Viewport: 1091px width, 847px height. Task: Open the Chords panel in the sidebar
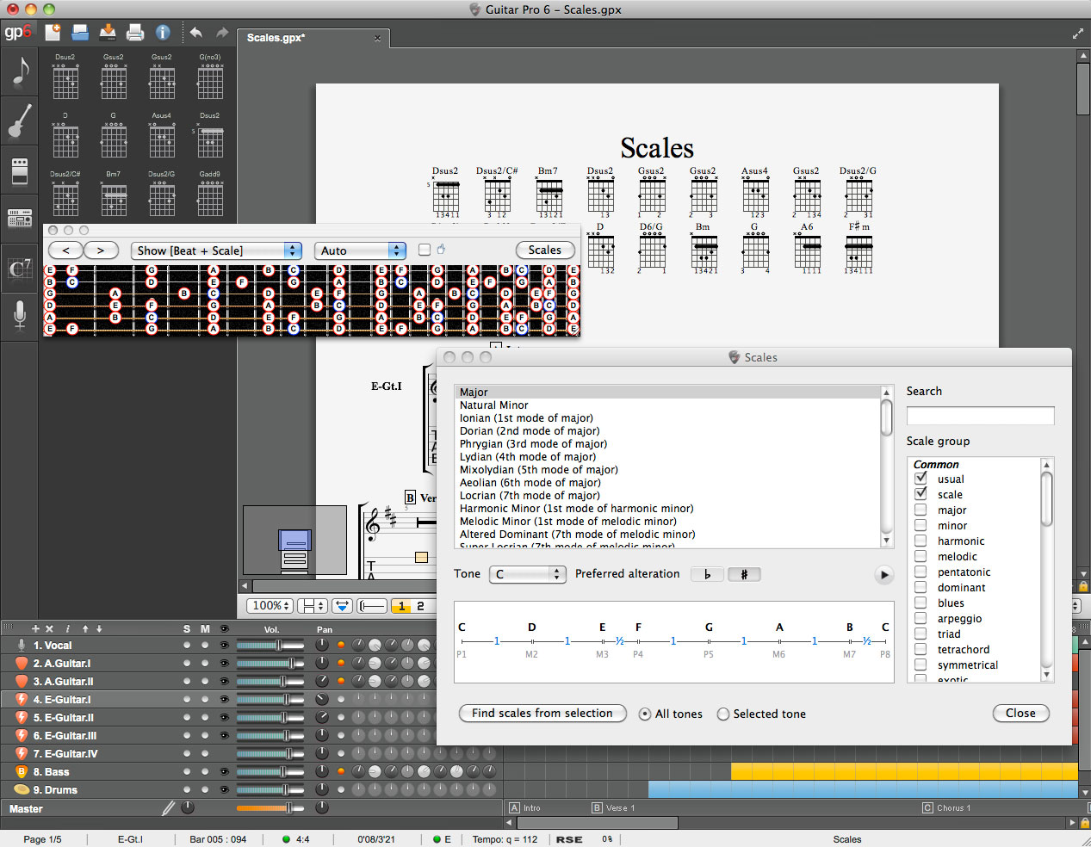(19, 269)
